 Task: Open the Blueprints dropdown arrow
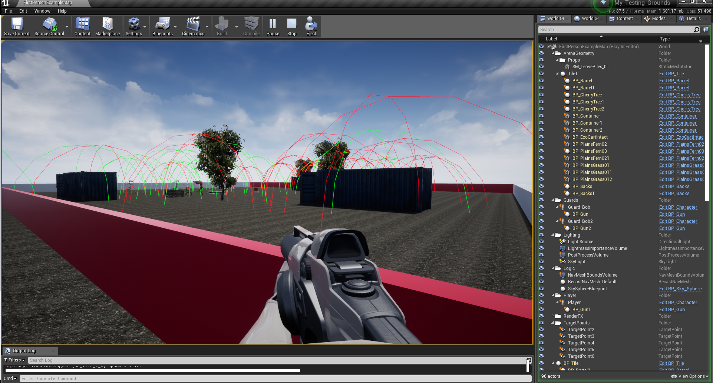coord(175,27)
